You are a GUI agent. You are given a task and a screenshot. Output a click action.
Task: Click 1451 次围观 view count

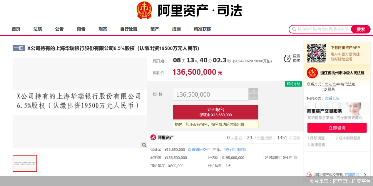(288, 138)
